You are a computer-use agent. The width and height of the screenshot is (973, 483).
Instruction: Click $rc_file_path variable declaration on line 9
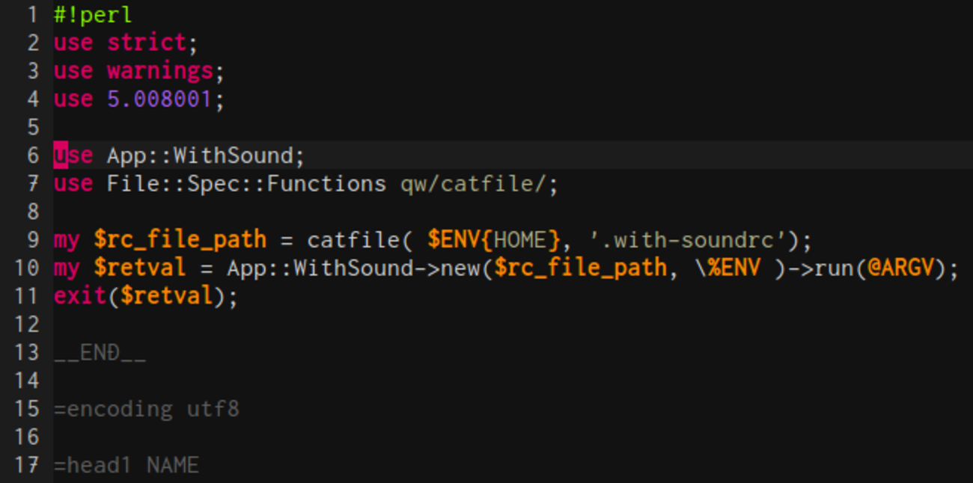tap(180, 241)
